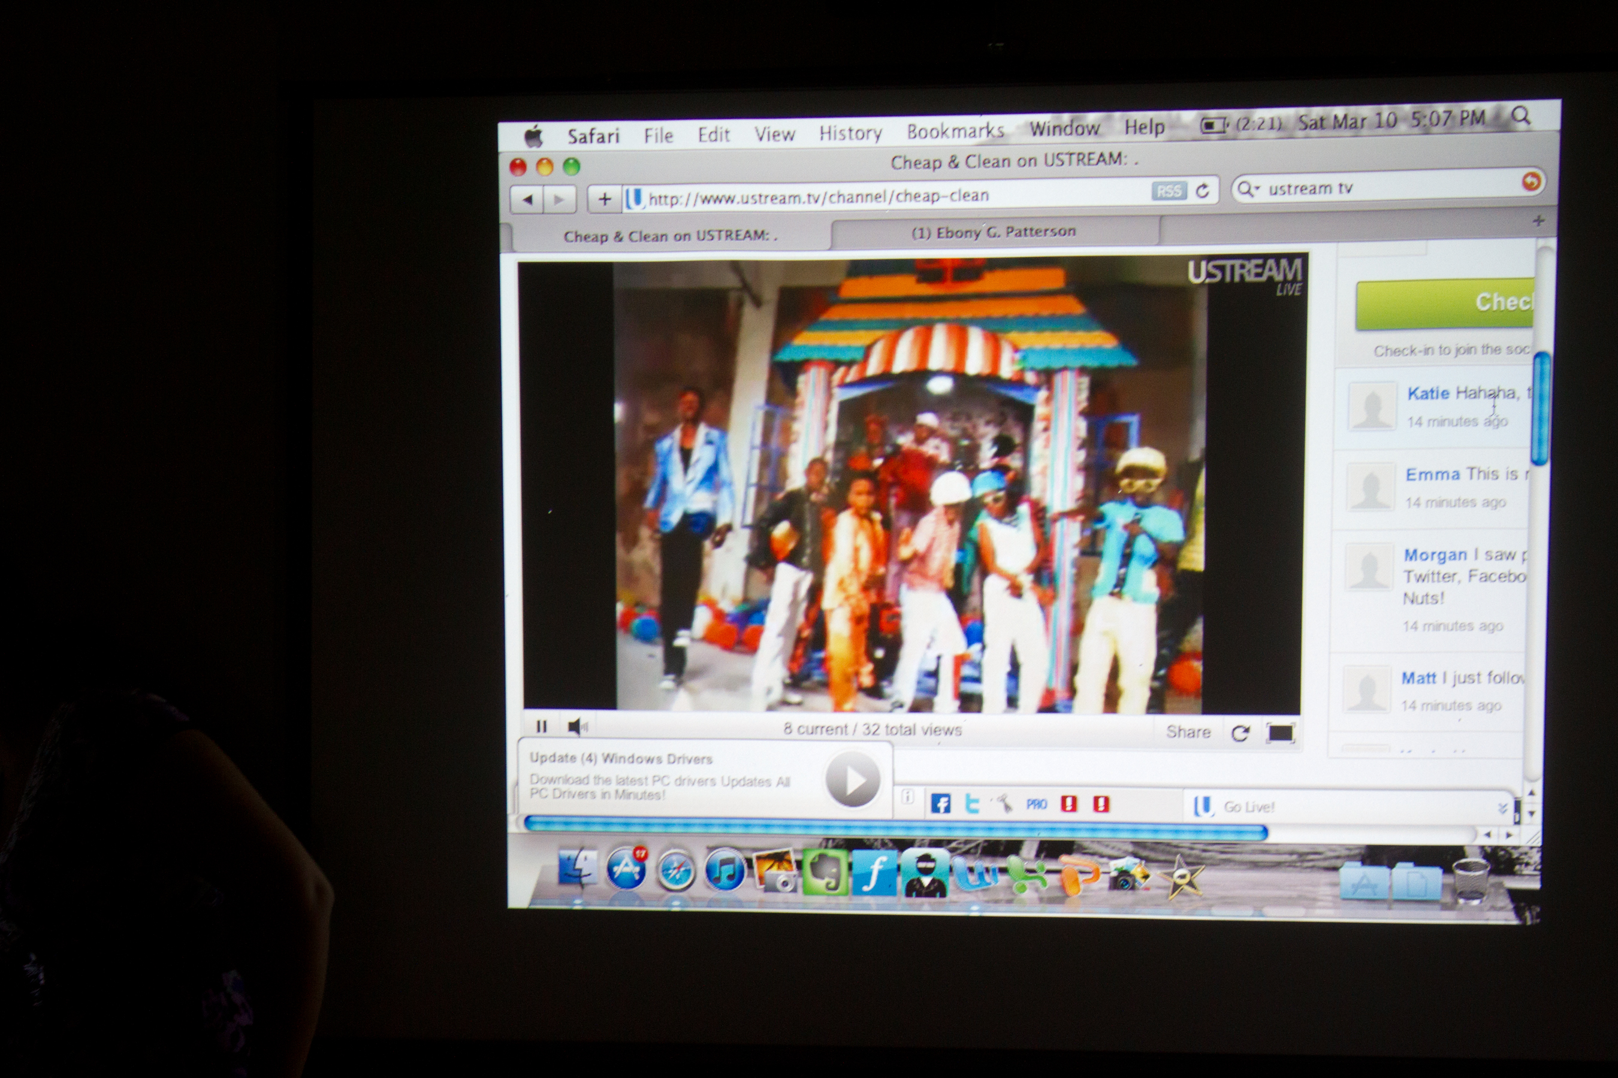This screenshot has width=1618, height=1078.
Task: Open the Share option below the video
Action: point(1188,731)
